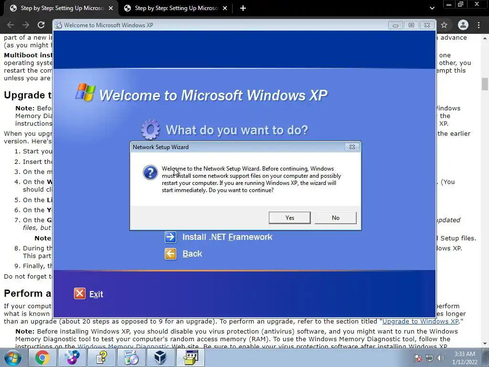The image size is (489, 367).
Task: Click the question mark icon in the dialog
Action: click(150, 173)
